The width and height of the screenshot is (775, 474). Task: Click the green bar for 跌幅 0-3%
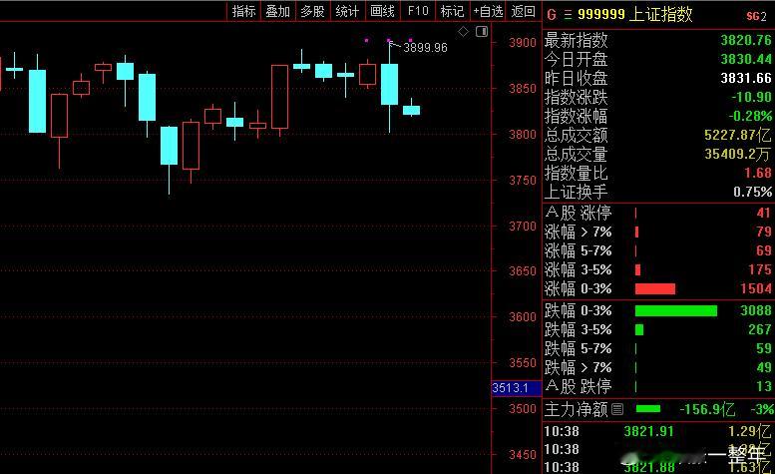pos(676,310)
